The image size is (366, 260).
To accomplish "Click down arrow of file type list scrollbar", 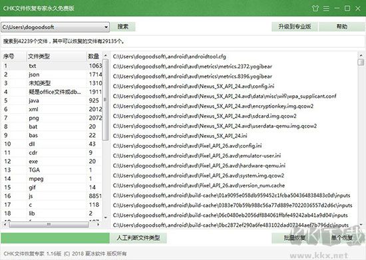I will (x=106, y=217).
